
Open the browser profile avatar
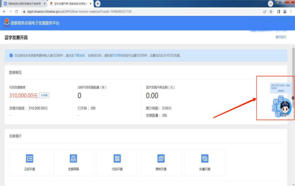(285, 12)
